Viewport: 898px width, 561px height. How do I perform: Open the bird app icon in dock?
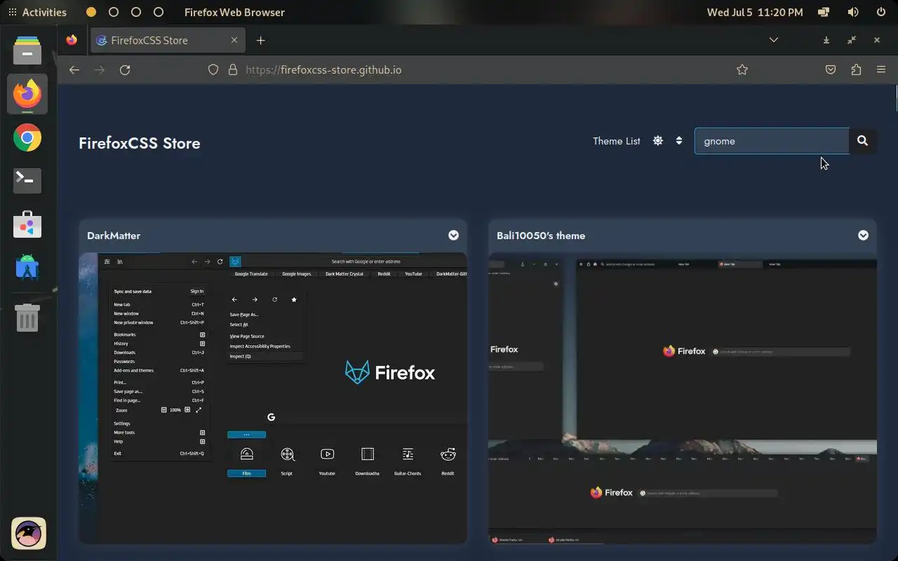click(29, 534)
